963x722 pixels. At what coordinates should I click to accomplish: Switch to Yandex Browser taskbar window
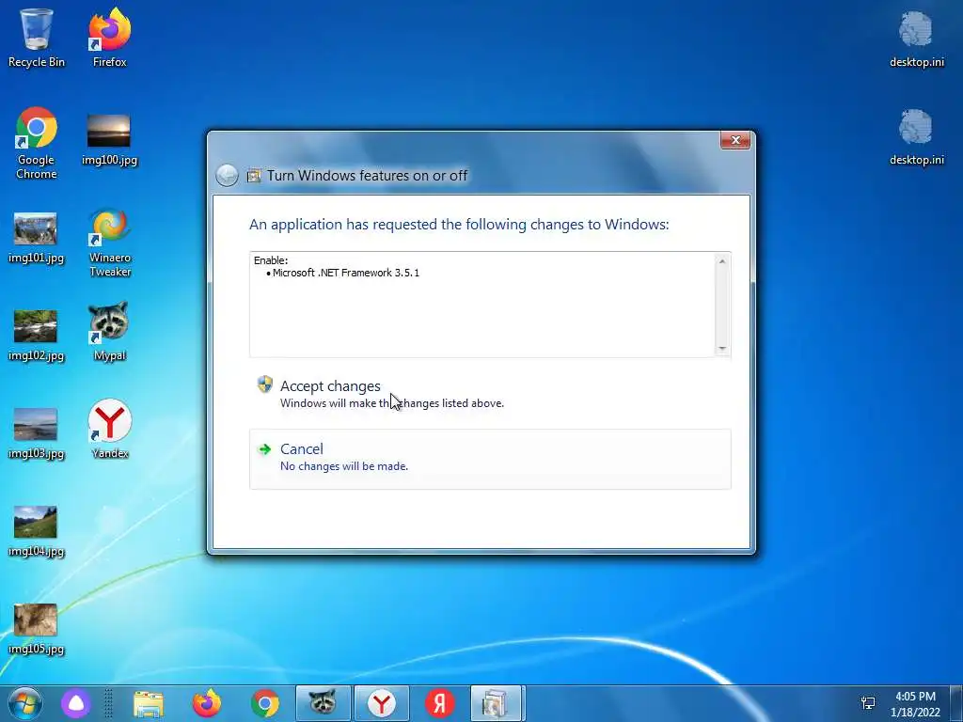(x=382, y=703)
